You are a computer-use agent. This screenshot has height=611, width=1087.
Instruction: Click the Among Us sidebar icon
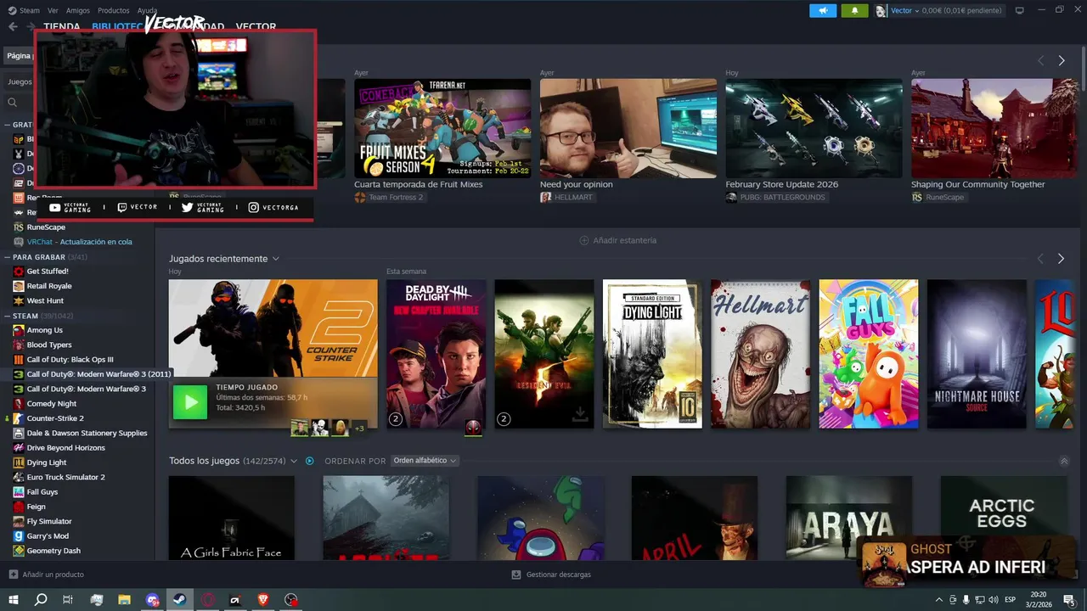click(x=19, y=330)
